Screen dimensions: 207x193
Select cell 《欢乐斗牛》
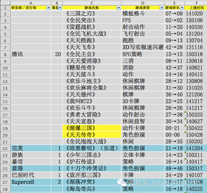[92, 108]
